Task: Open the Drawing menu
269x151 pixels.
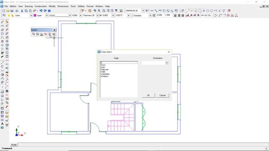Action: point(29,6)
